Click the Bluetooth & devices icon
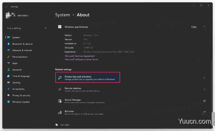215x131 pixels. pos(8,44)
